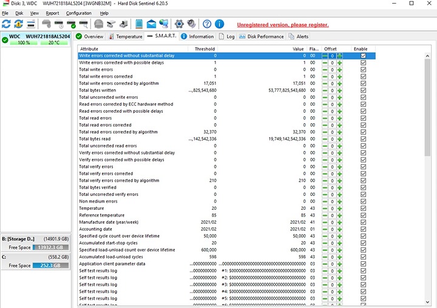Open the notepad report icon
Image resolution: width=437 pixels, height=308 pixels.
[x=139, y=24]
